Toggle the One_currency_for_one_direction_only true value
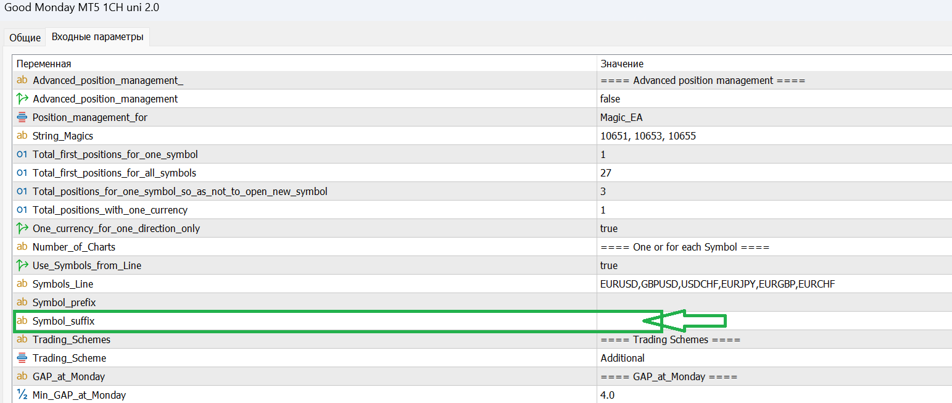Viewport: 952px width, 403px height. click(774, 228)
